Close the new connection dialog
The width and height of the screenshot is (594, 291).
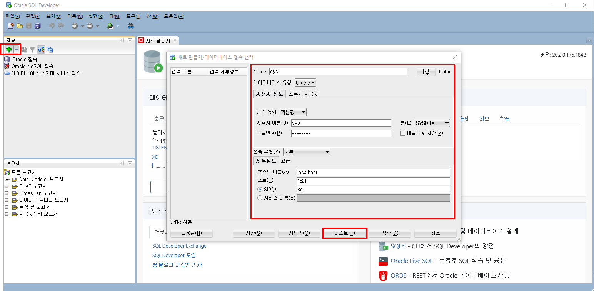point(454,57)
